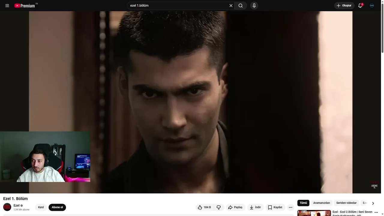384x216 pixels.
Task: Click the Ezel 1. Bölüm video title
Action: point(15,199)
